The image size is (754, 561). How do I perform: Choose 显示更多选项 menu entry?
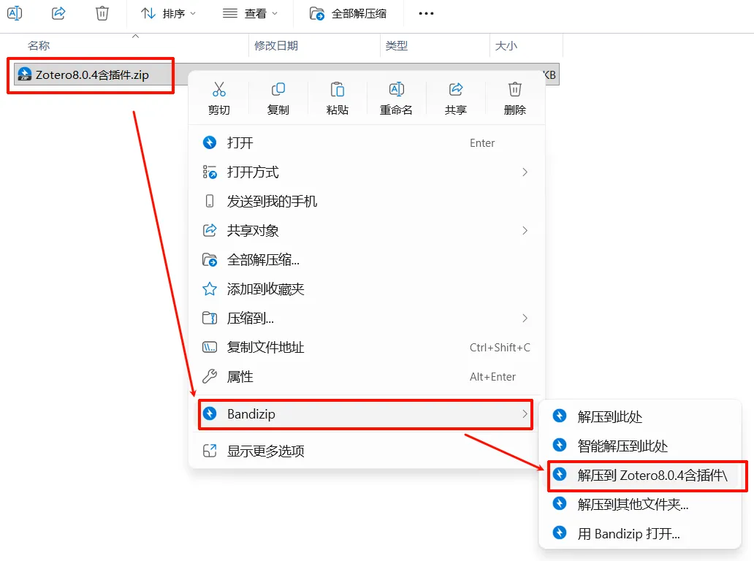click(x=367, y=451)
